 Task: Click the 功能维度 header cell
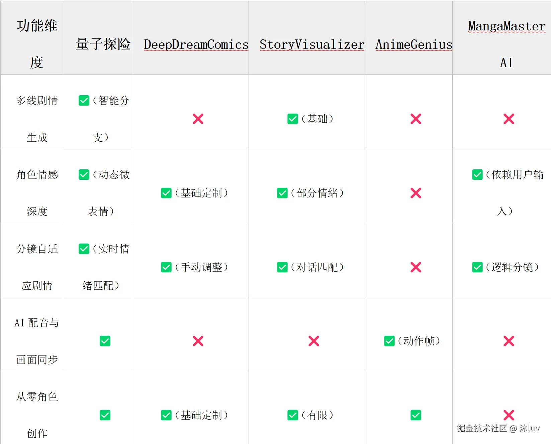[37, 44]
